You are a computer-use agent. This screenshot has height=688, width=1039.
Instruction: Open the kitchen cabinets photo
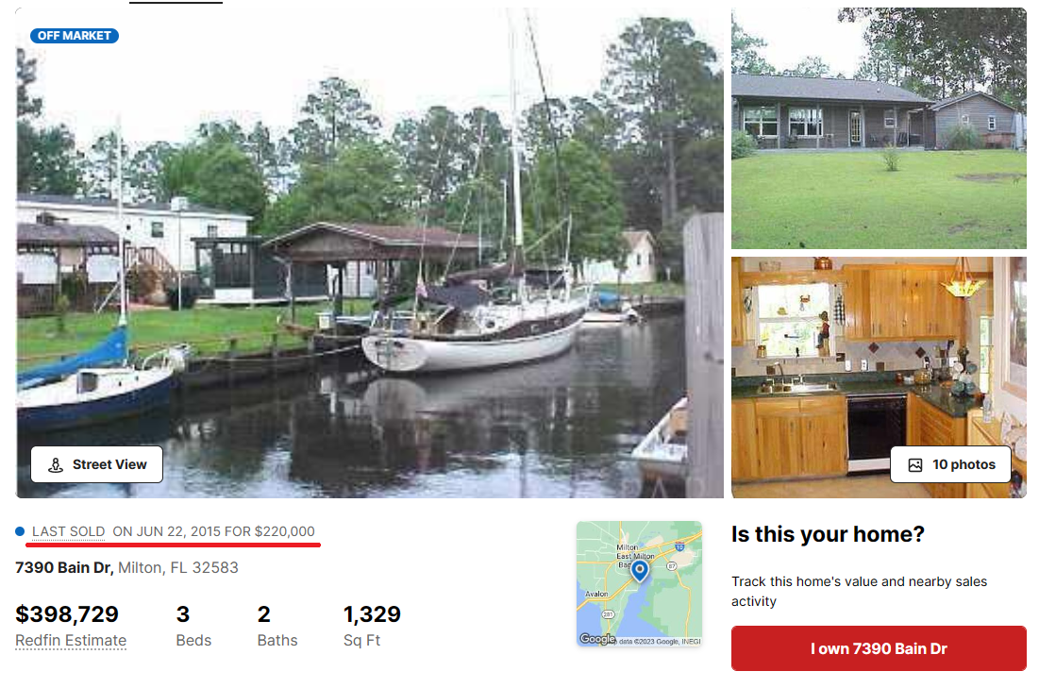pyautogui.click(x=879, y=378)
